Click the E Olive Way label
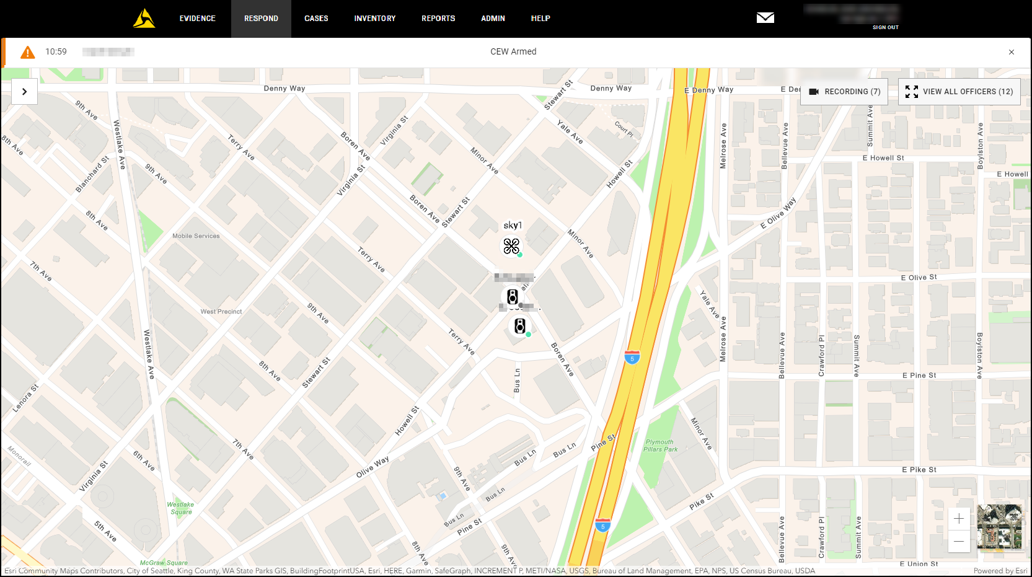 (778, 213)
